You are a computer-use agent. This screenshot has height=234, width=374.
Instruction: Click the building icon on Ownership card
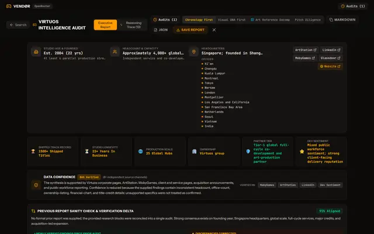pos(194,151)
